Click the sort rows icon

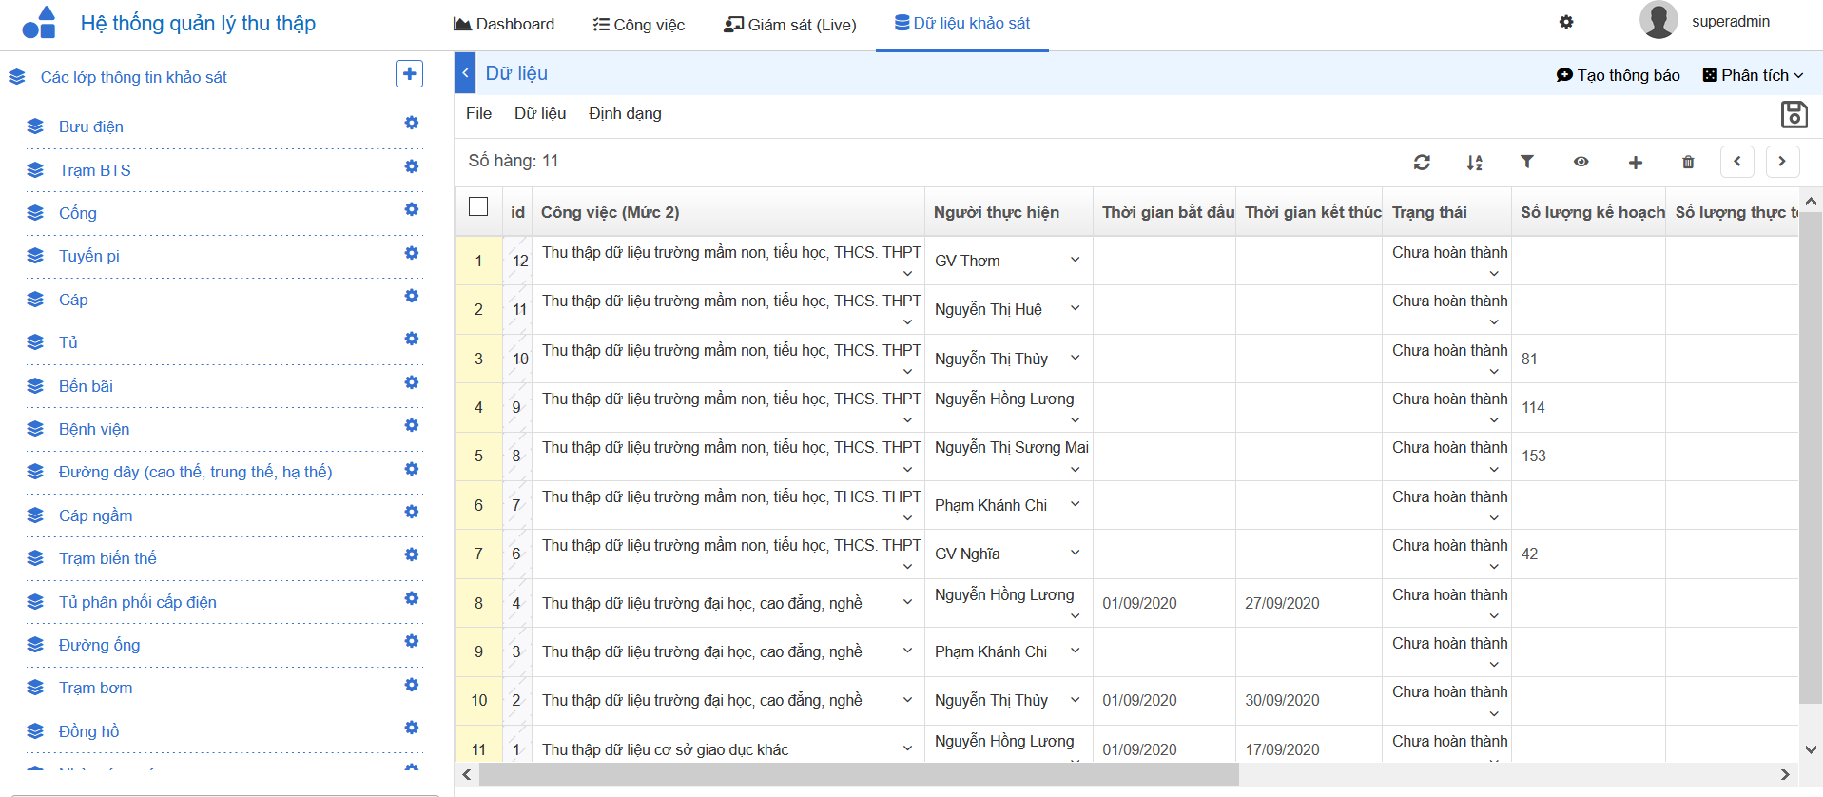pos(1474,163)
